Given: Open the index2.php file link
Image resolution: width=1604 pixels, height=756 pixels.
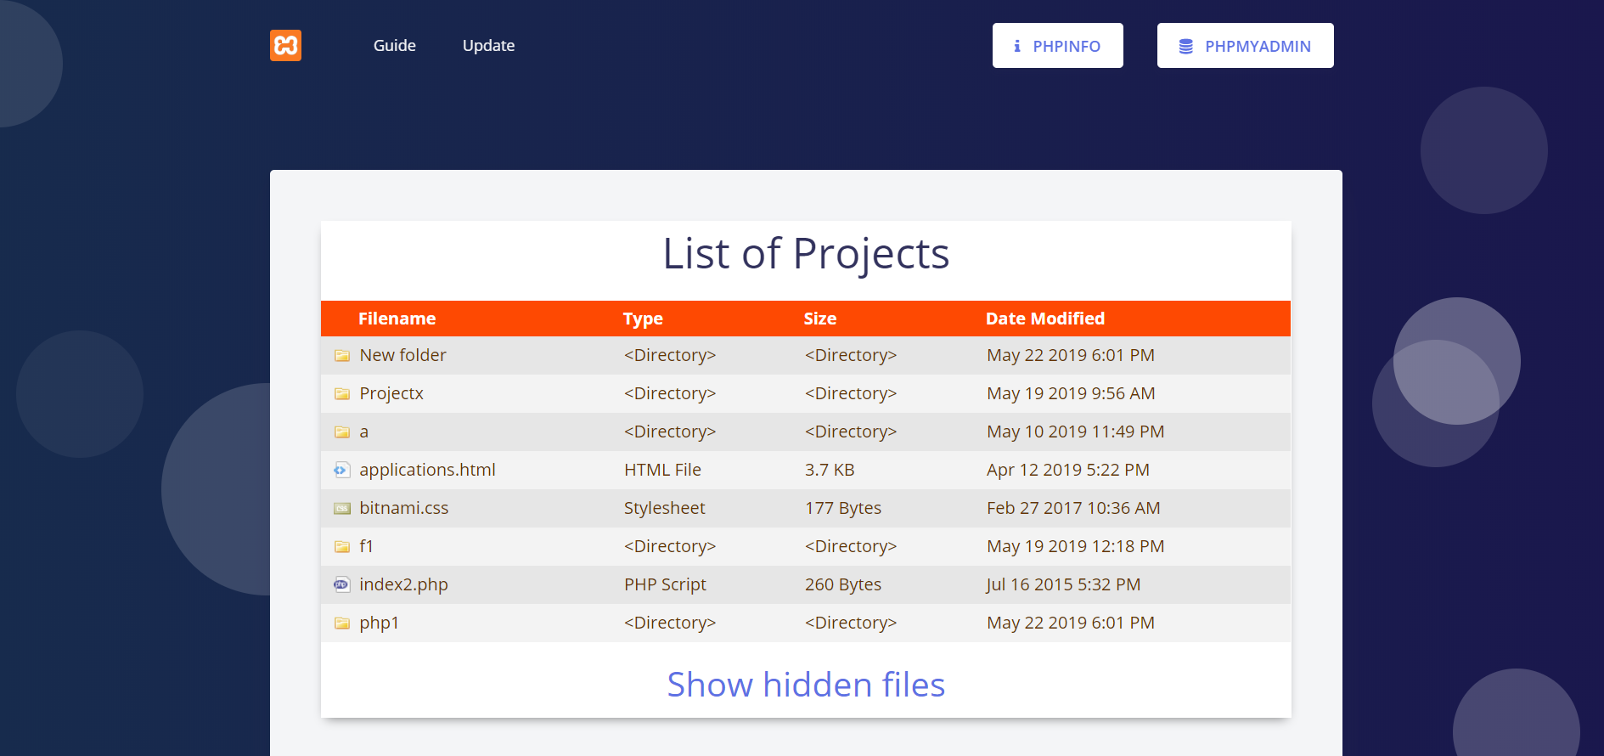Looking at the screenshot, I should click(x=403, y=584).
